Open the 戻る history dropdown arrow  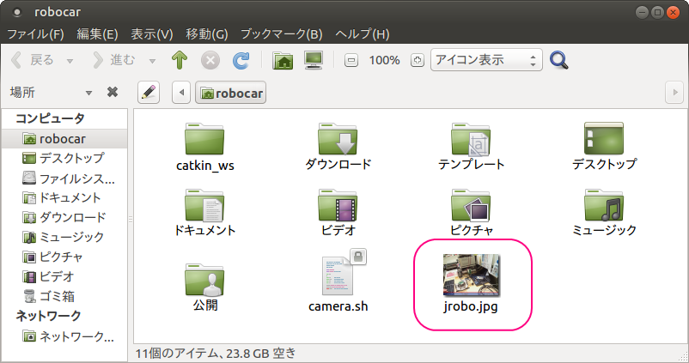[x=70, y=61]
